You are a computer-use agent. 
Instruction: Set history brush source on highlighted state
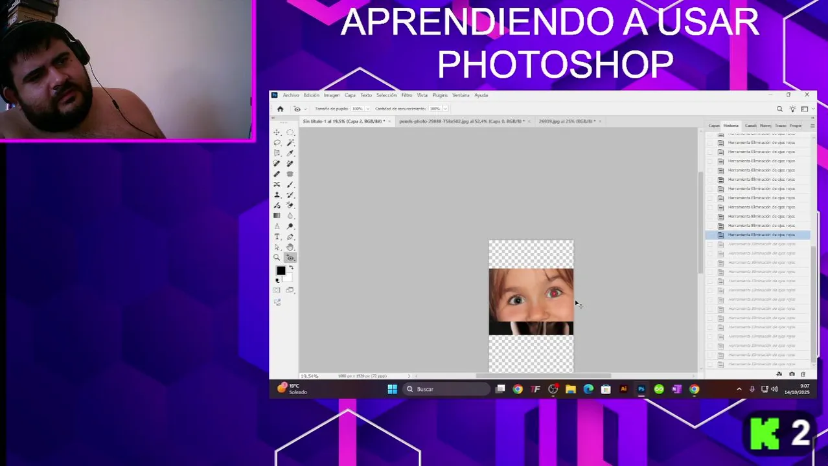[710, 235]
